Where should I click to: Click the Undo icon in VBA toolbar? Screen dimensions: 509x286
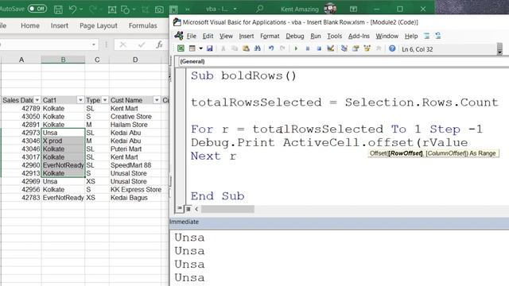pyautogui.click(x=271, y=48)
